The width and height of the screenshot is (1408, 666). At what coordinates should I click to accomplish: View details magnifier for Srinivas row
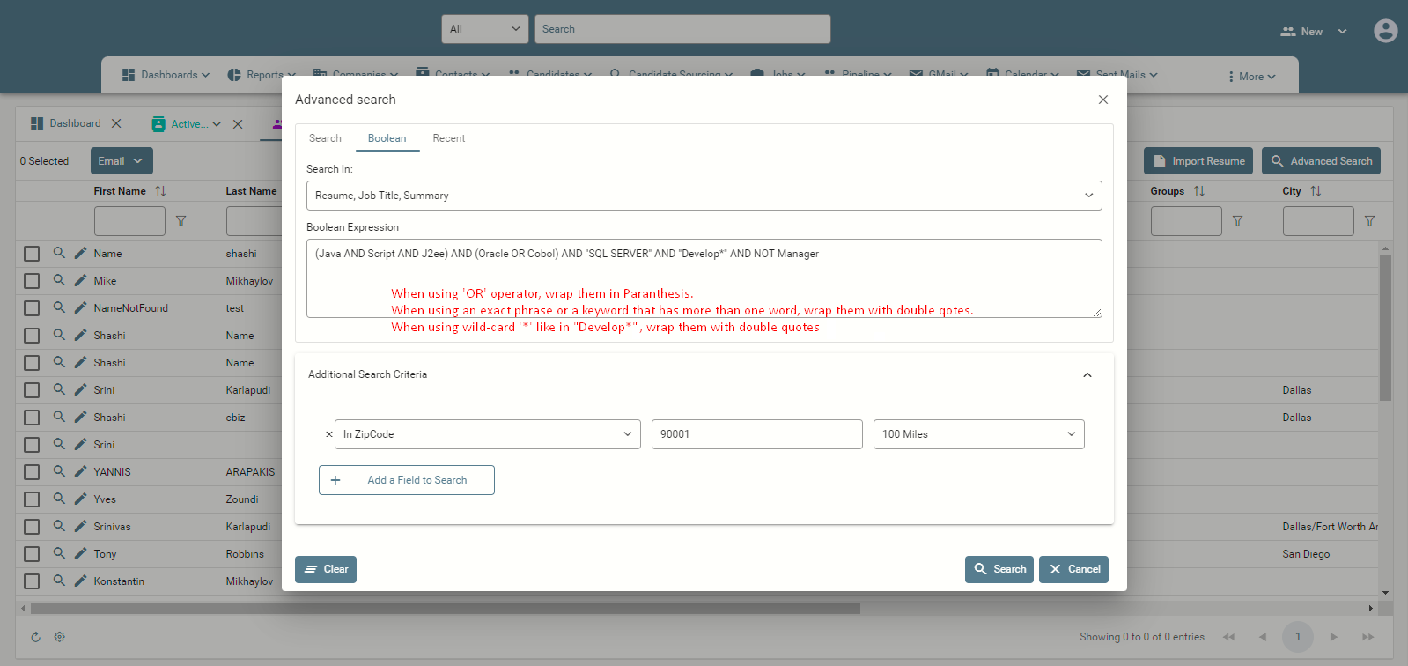pos(59,526)
